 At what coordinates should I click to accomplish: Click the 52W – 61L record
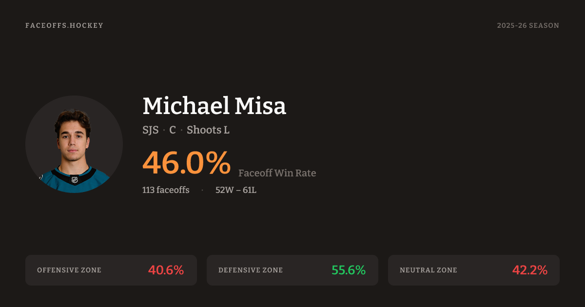pos(236,190)
